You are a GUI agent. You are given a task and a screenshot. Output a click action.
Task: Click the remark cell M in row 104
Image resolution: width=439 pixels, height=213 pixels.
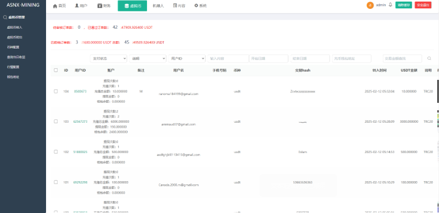(x=141, y=91)
